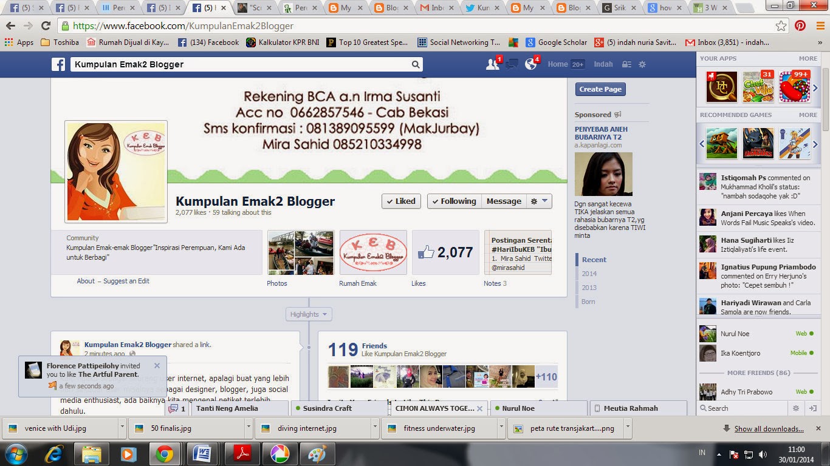Viewport: 830px width, 466px height.
Task: Open Paint from the taskbar
Action: pyautogui.click(x=317, y=454)
